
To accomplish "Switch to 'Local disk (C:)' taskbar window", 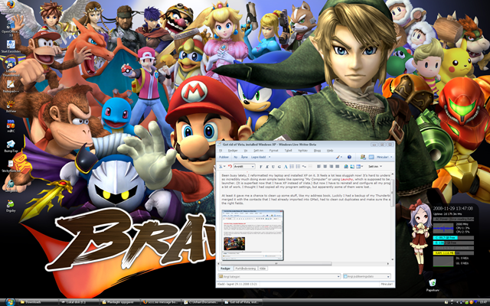I will [78, 302].
